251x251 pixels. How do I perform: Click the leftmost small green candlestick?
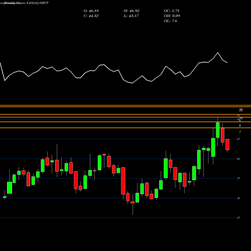pos(5,197)
